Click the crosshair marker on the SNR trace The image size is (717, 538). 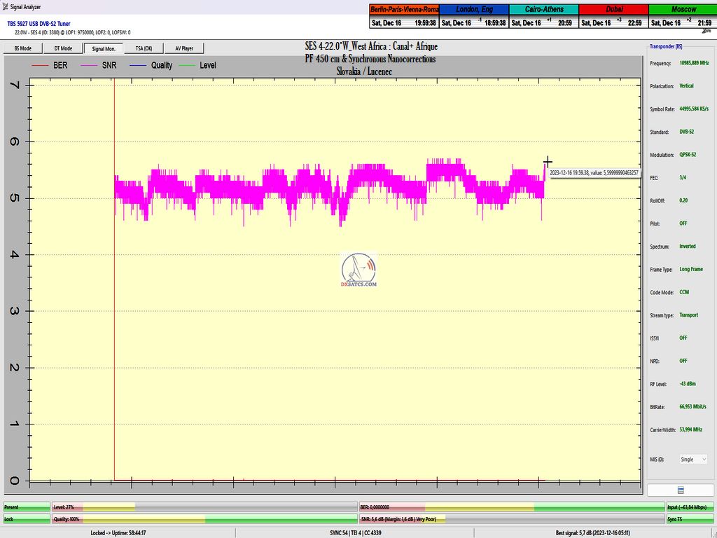tap(548, 162)
